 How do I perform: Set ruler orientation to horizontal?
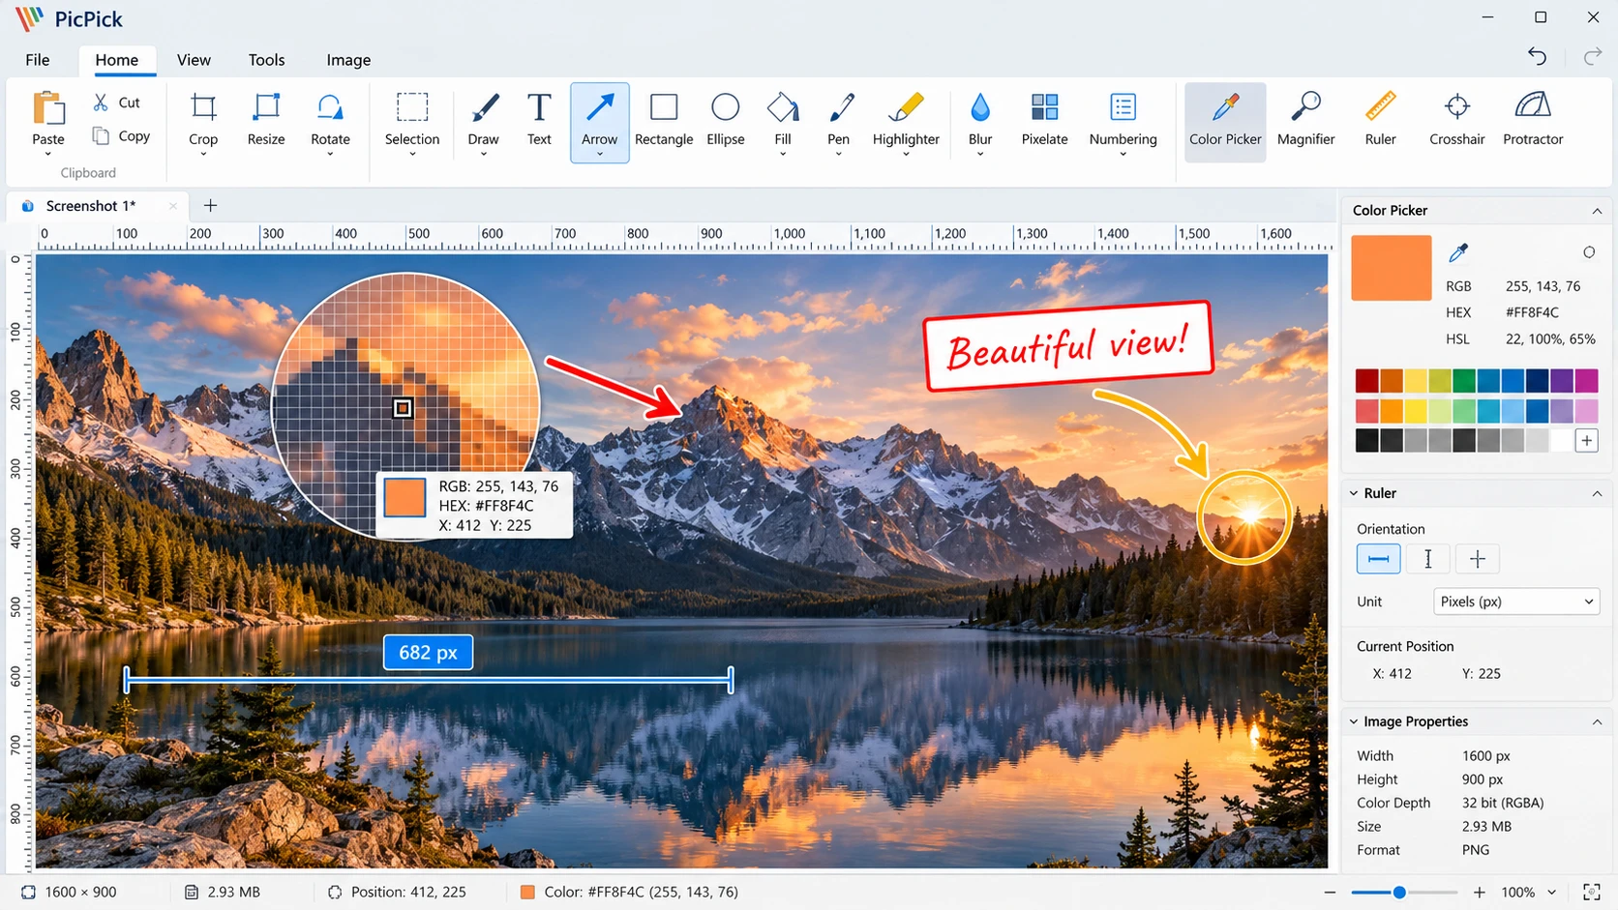1378,559
